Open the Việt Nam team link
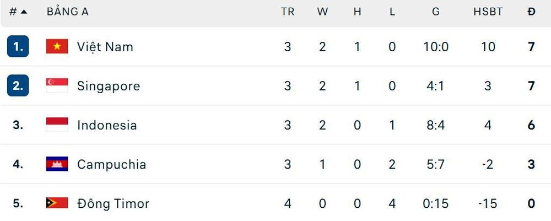Screen dimensions: 551x221 click(x=105, y=47)
